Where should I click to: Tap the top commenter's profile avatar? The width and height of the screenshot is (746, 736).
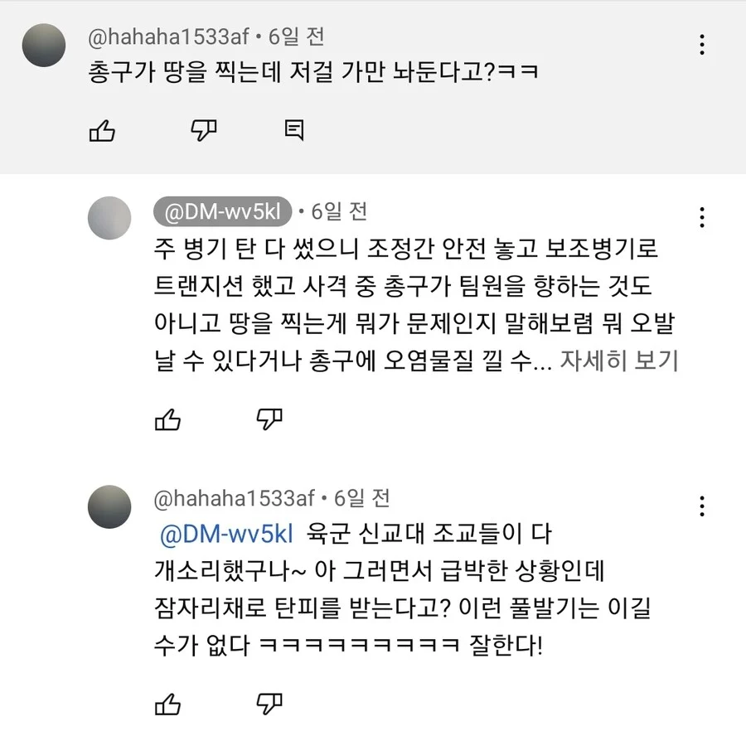tap(44, 46)
